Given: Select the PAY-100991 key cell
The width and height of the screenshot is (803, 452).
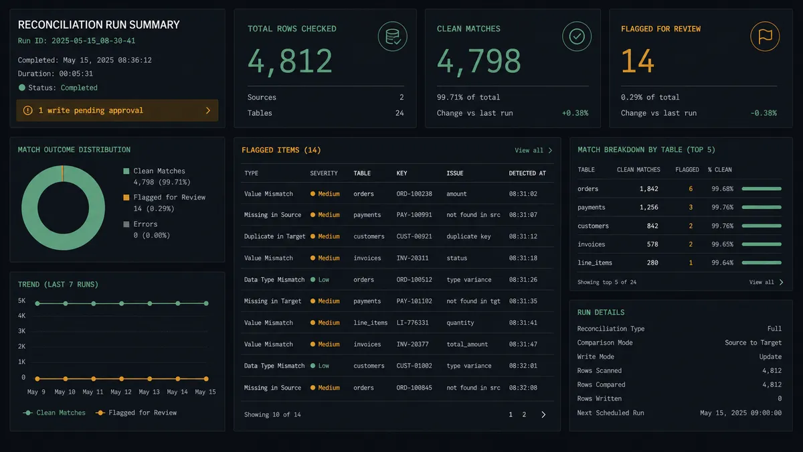Looking at the screenshot, I should 414,215.
